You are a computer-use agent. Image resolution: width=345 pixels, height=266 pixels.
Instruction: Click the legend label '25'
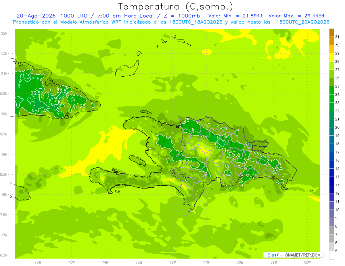(x=338, y=86)
